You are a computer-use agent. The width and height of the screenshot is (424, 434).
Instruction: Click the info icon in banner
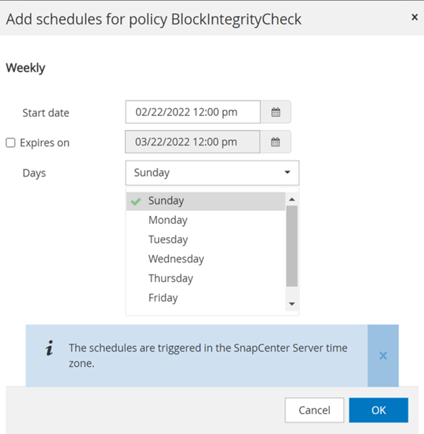pos(49,349)
